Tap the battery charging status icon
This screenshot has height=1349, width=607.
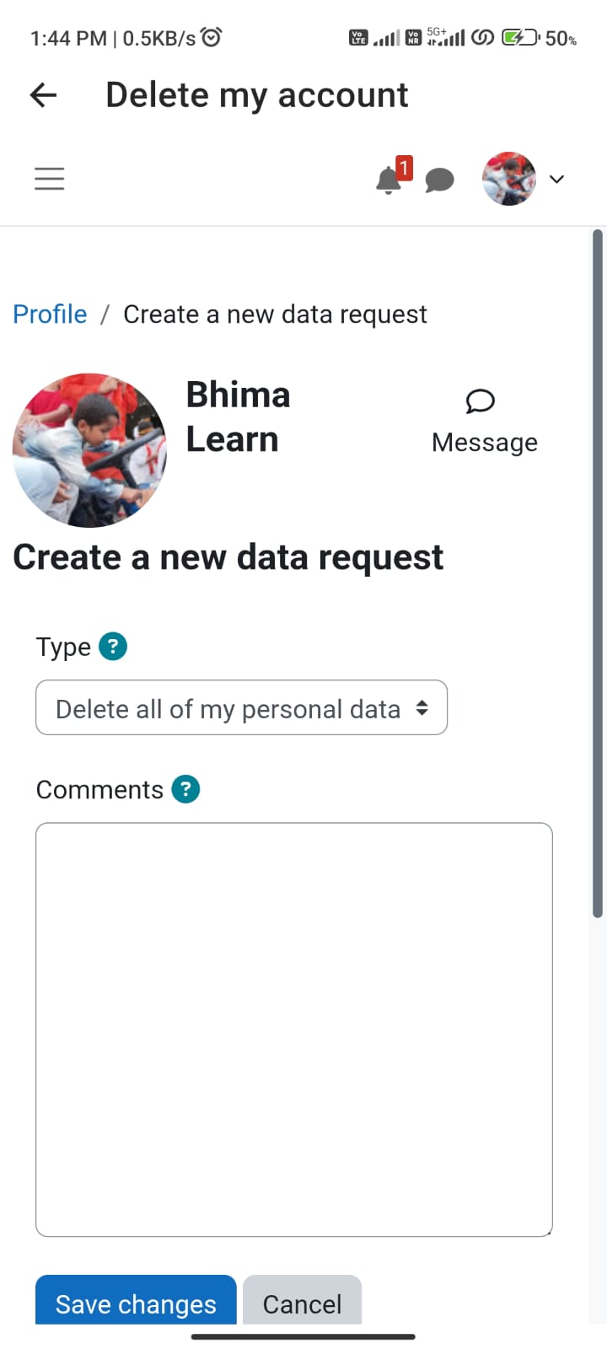[x=519, y=37]
